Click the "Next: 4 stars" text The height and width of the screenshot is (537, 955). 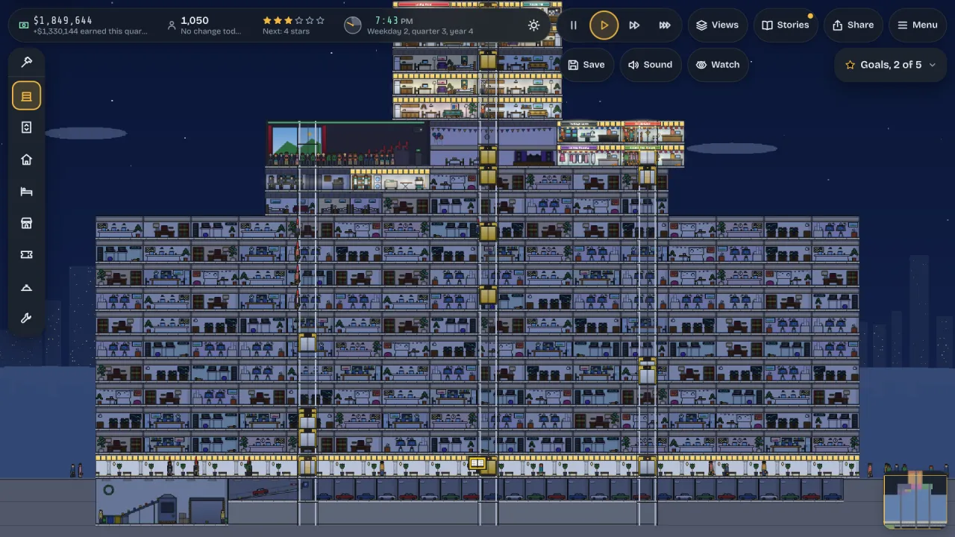point(286,31)
